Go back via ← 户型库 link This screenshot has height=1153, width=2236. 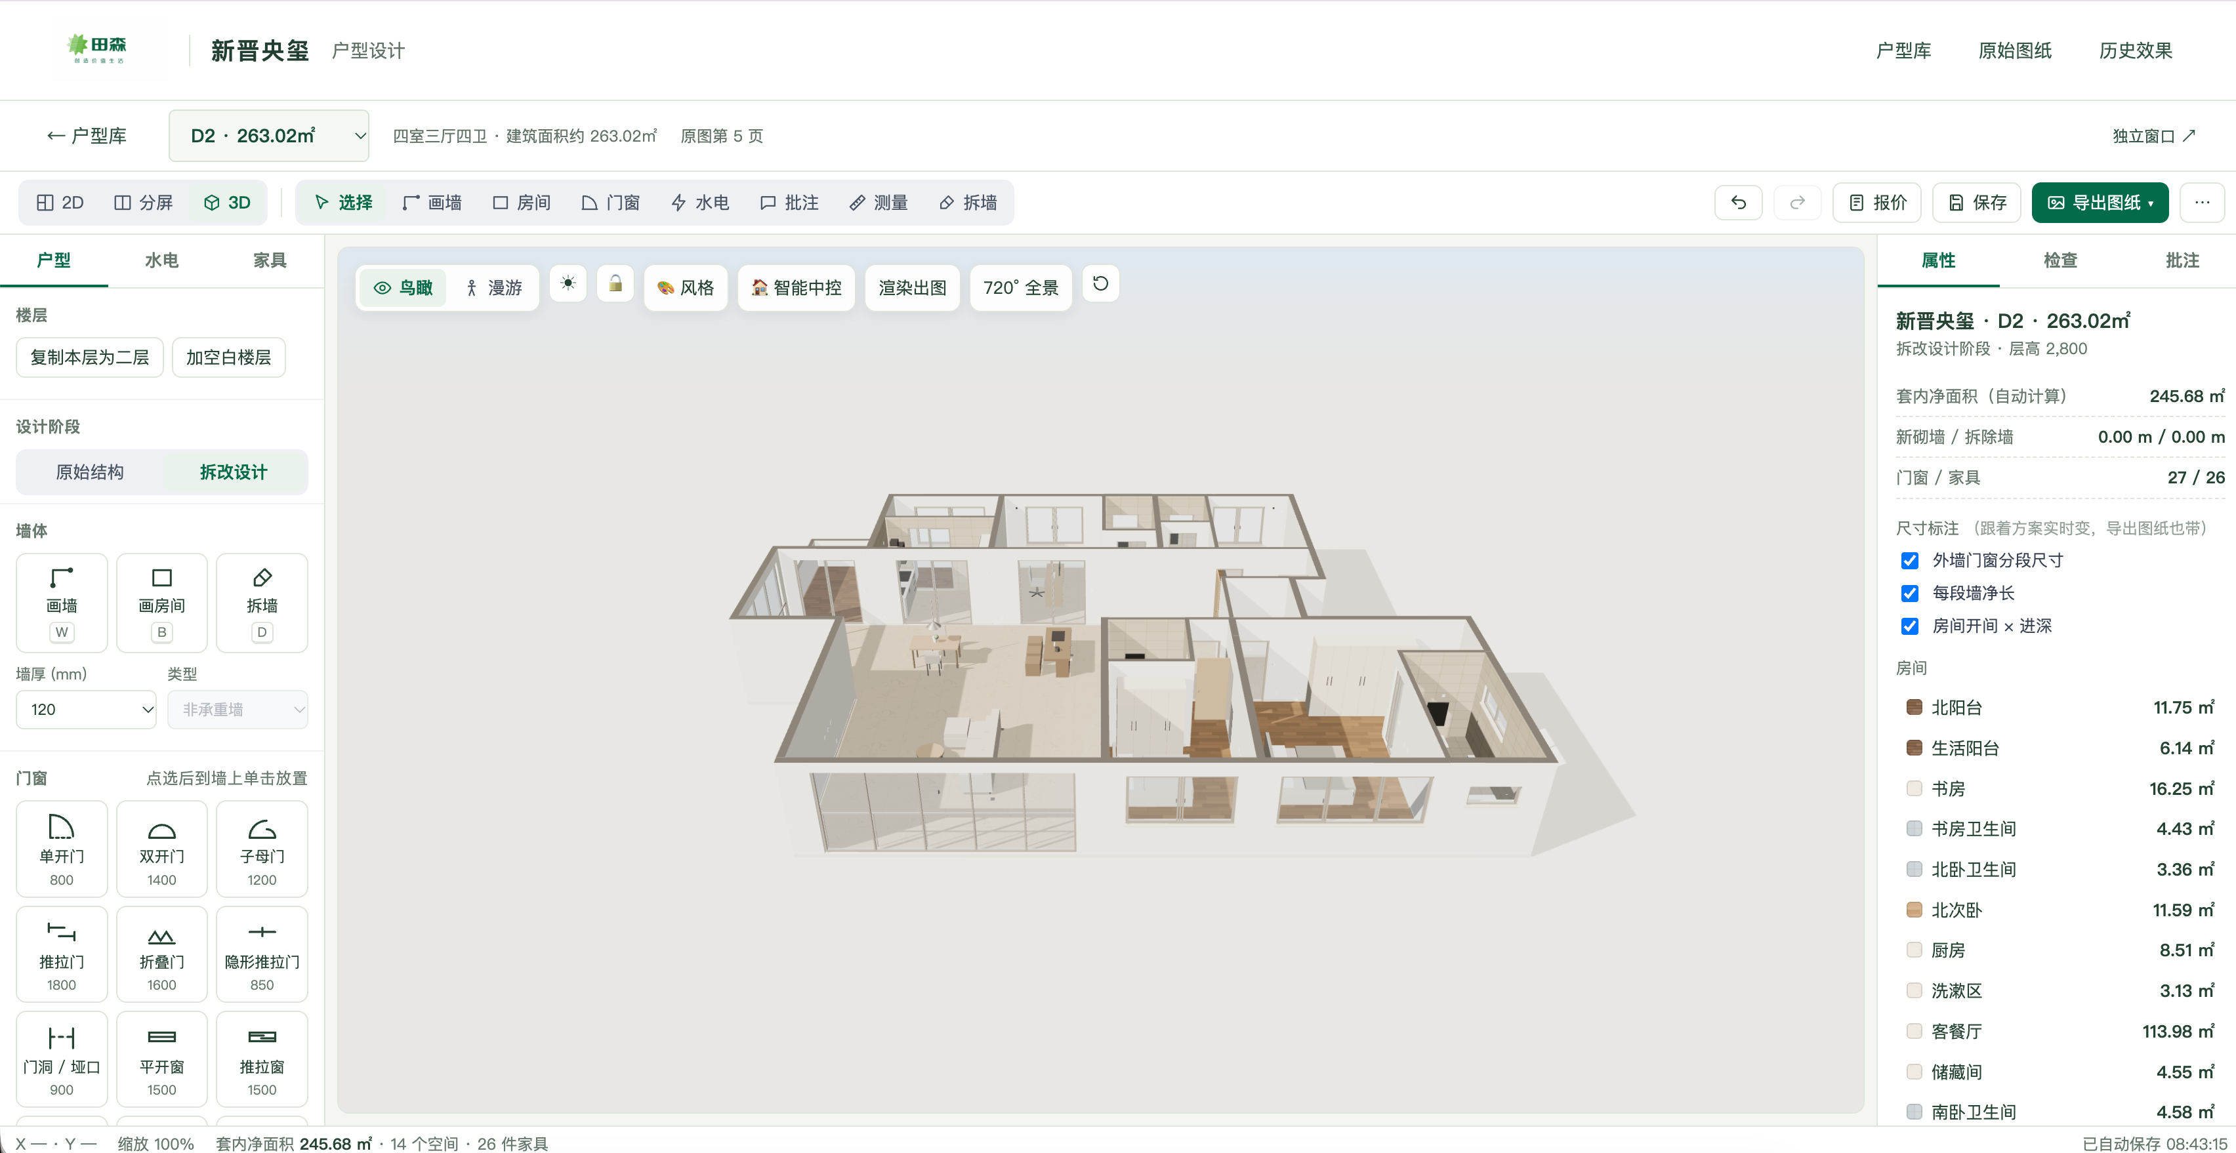87,136
